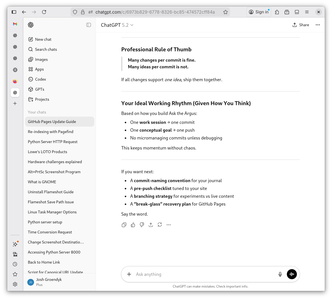
Task: Collapse the ChatGPT sidebar
Action: (88, 25)
